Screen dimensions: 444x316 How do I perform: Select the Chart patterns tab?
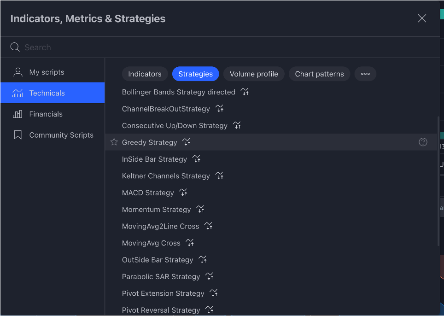coord(319,74)
